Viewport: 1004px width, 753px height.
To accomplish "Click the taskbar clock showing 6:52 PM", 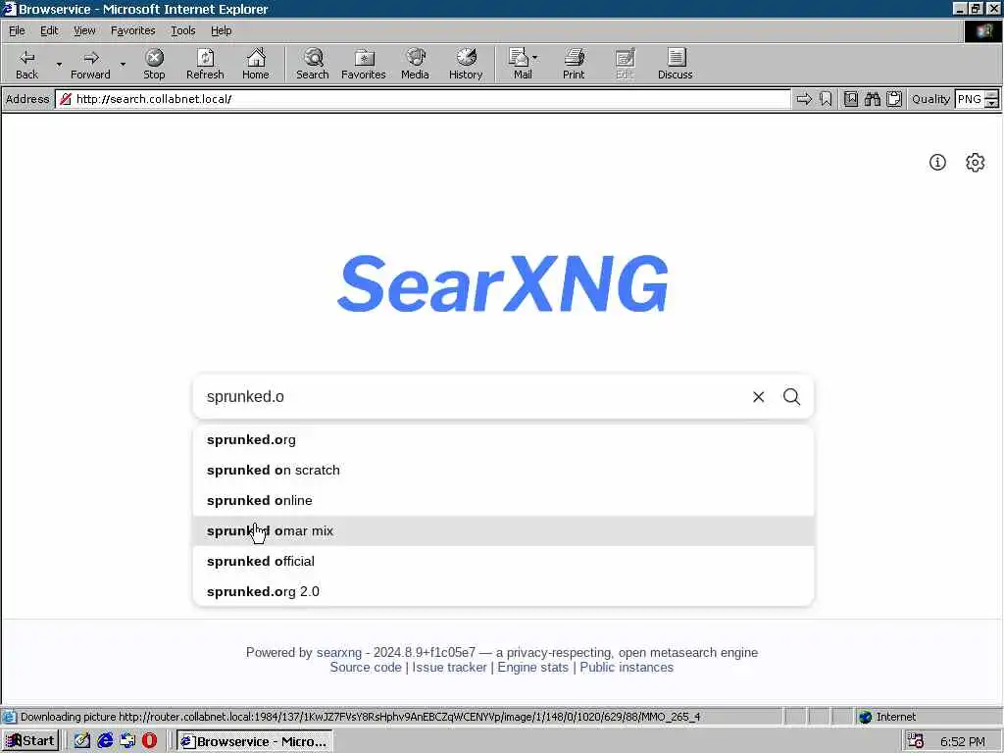I will tap(963, 741).
